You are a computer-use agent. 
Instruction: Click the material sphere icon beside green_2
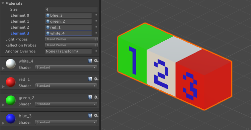pyautogui.click(x=48, y=21)
